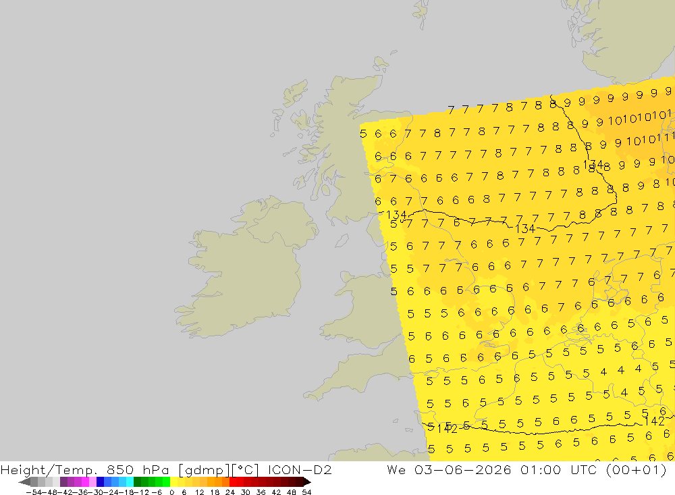Select the darkest green swatch in the legend
This screenshot has width=675, height=495.
coord(137,482)
